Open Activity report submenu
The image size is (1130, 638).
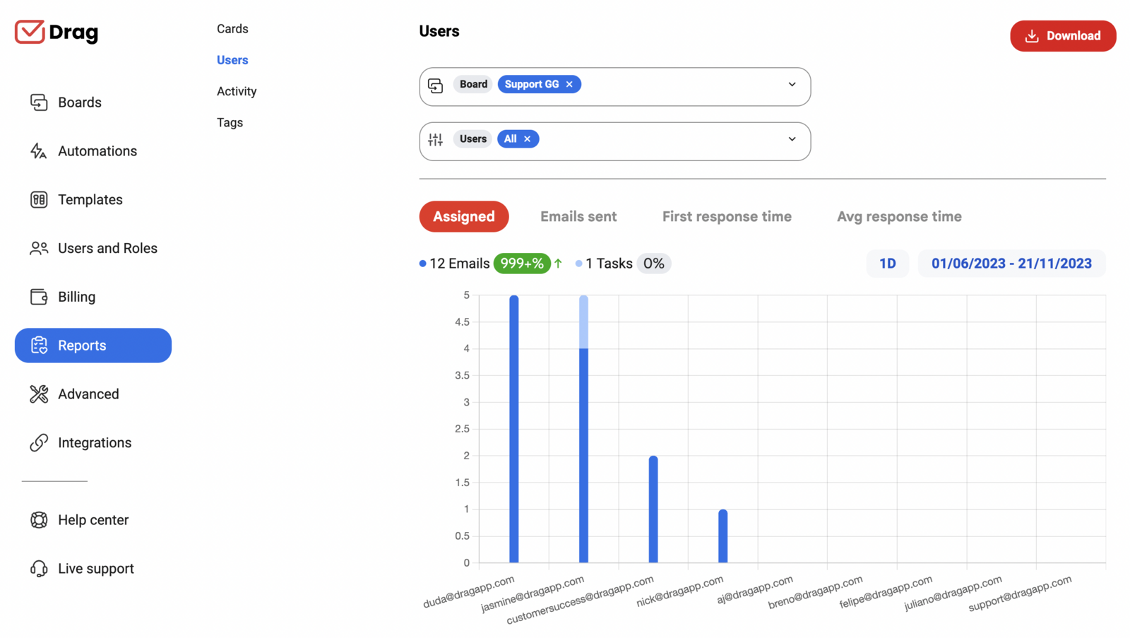click(x=237, y=91)
